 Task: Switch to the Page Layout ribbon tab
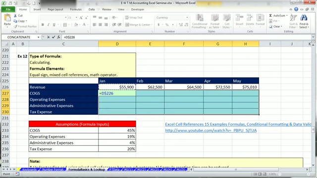[55, 9]
